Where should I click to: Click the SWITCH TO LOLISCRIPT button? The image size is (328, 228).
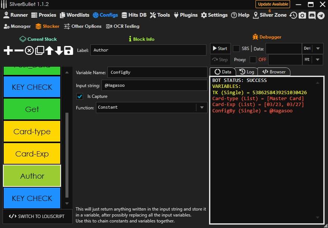pos(36,216)
